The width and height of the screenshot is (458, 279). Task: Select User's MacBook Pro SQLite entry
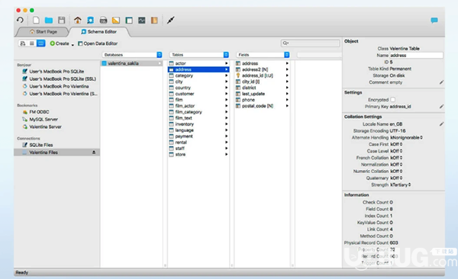[x=56, y=71]
